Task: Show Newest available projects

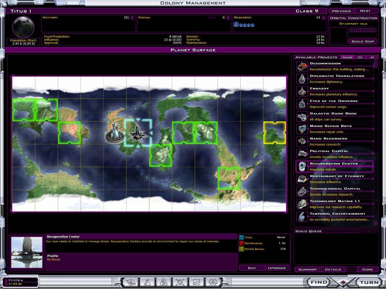Action: tap(347, 57)
